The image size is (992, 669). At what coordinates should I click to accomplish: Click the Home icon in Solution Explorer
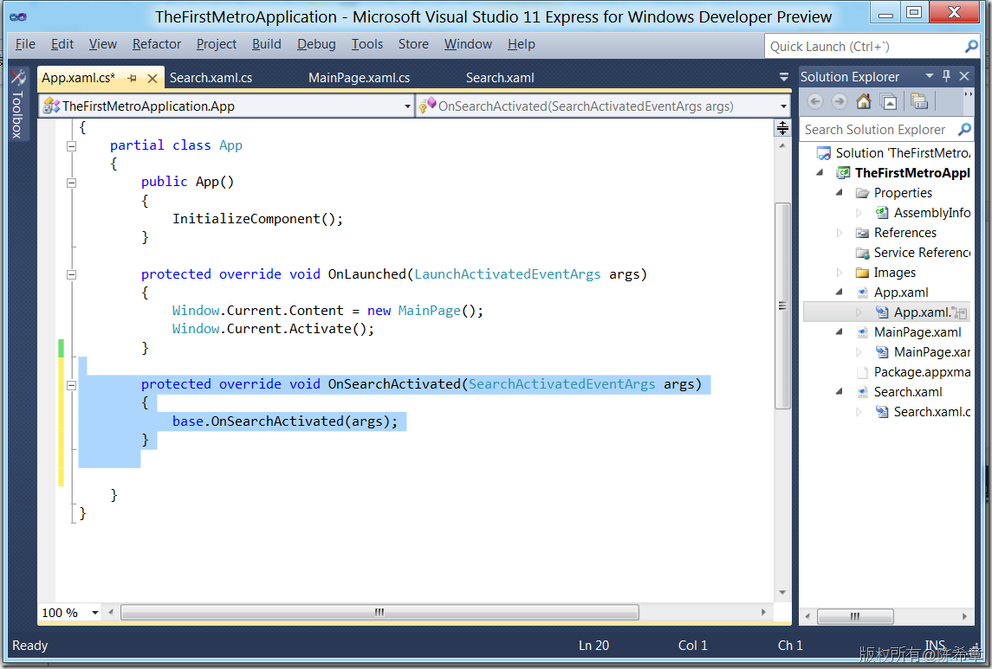tap(864, 102)
